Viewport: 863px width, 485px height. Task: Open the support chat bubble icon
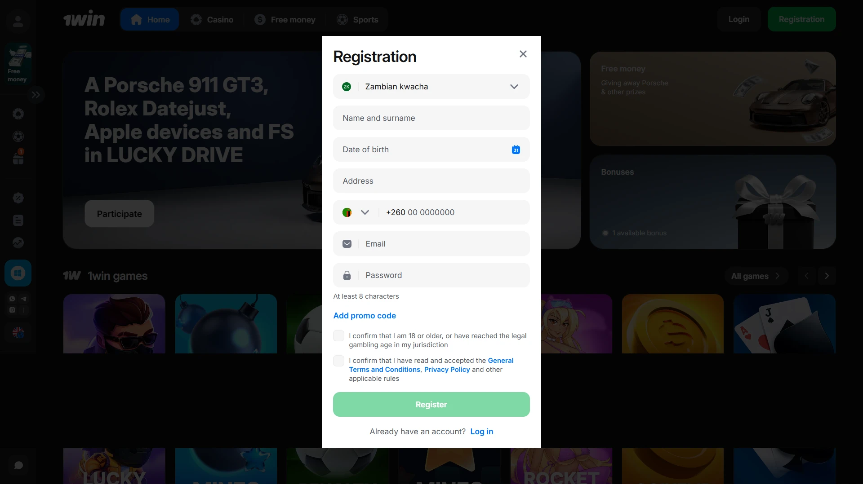[x=18, y=465]
